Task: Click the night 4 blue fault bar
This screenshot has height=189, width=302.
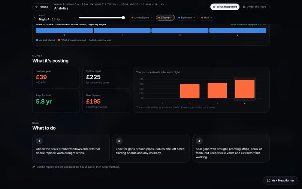Action: (238, 30)
